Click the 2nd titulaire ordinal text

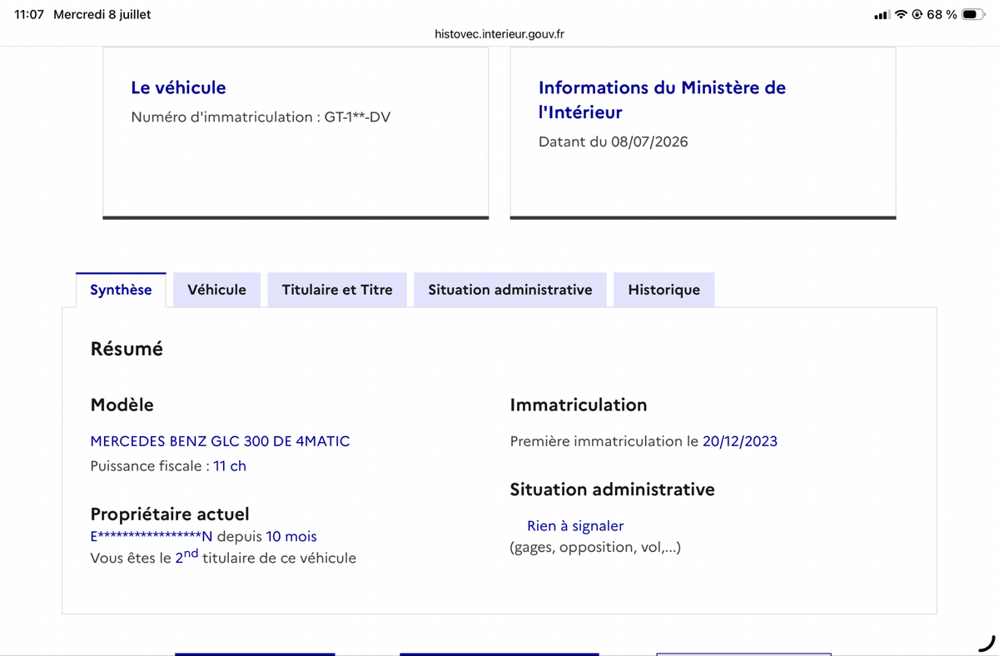pos(186,556)
